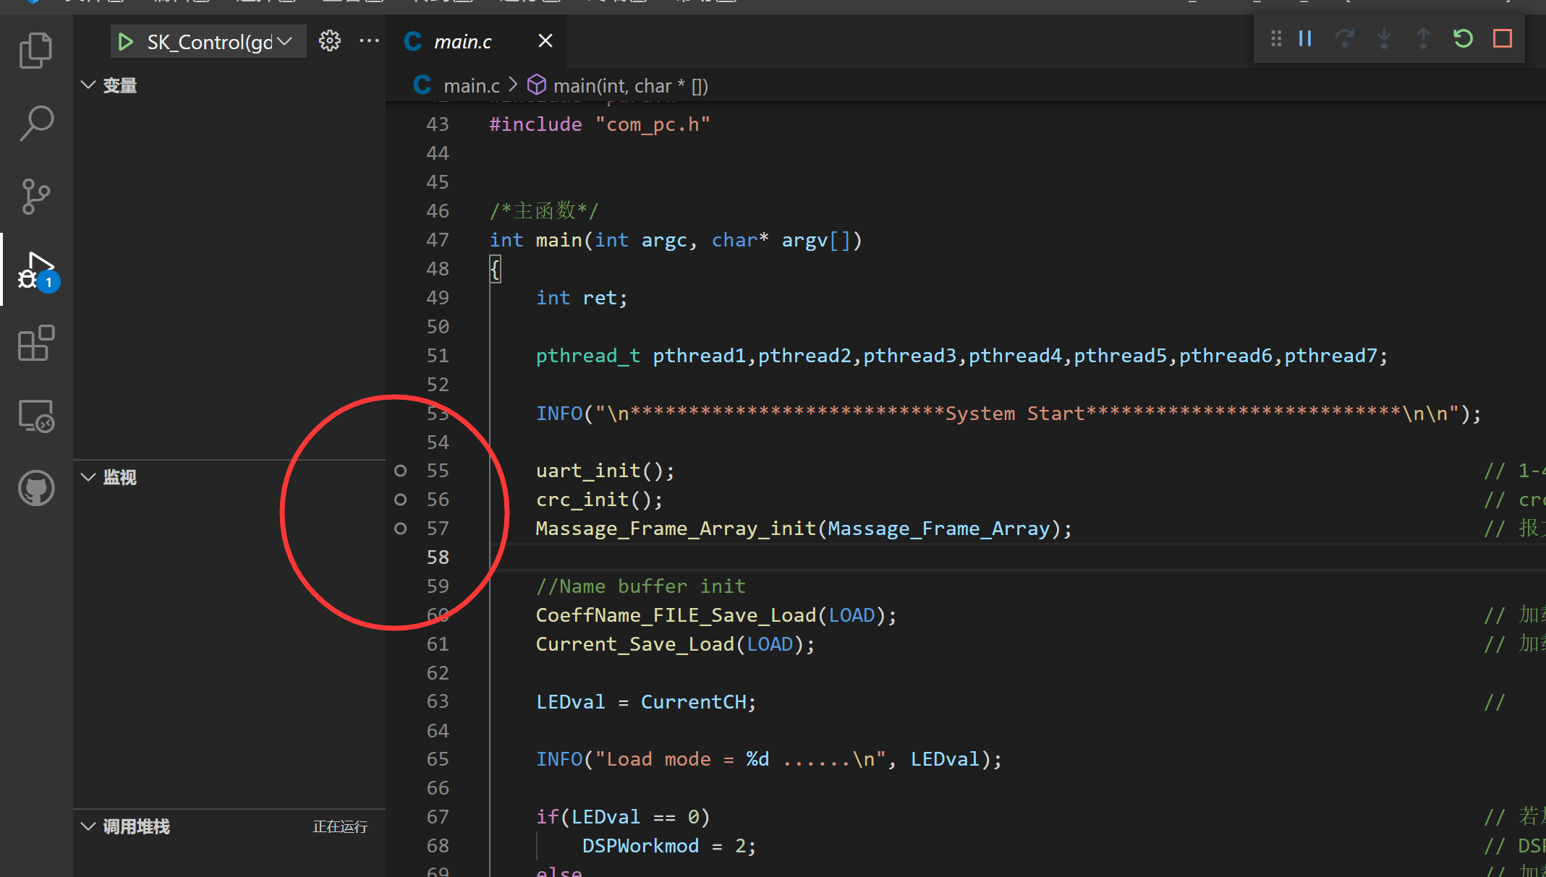Viewport: 1546px width, 877px height.
Task: Toggle breakpoint on line 55
Action: [x=400, y=471]
